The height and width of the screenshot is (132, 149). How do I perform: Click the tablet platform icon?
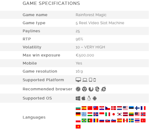[x=90, y=80]
